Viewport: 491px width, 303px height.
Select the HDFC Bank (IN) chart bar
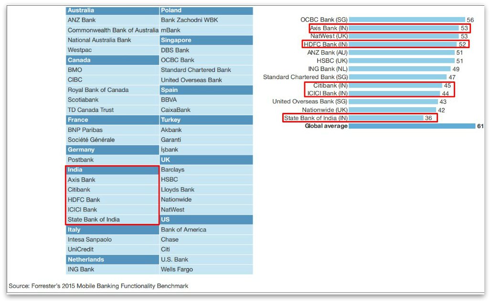point(404,44)
